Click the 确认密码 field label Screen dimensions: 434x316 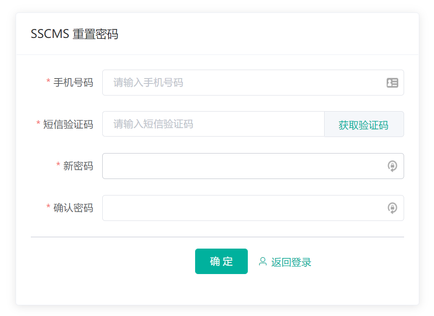pos(73,208)
